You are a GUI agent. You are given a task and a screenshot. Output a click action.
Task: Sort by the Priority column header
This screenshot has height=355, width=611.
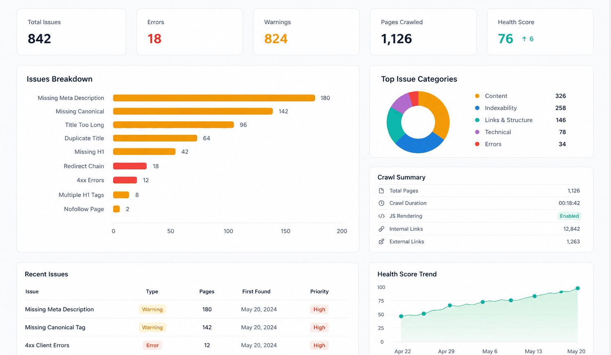coord(319,291)
